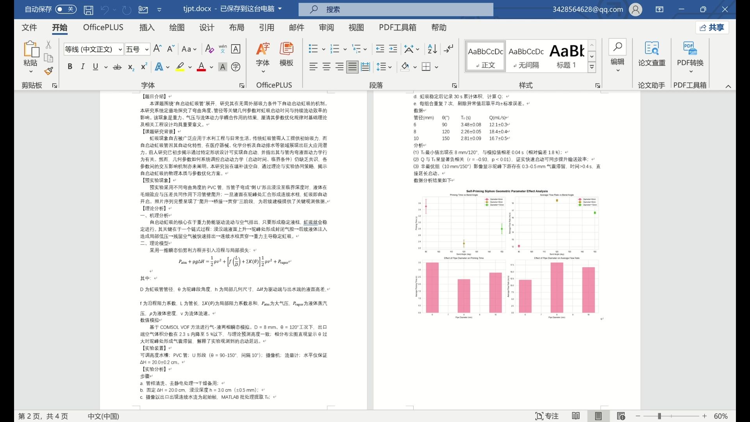Open the font name dropdown
750x422 pixels.
click(120, 49)
